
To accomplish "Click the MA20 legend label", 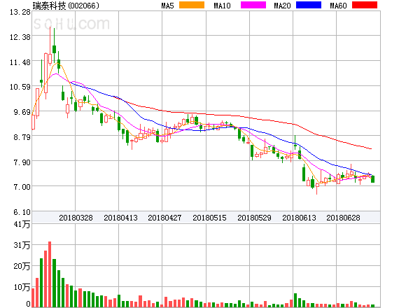I will [282, 6].
